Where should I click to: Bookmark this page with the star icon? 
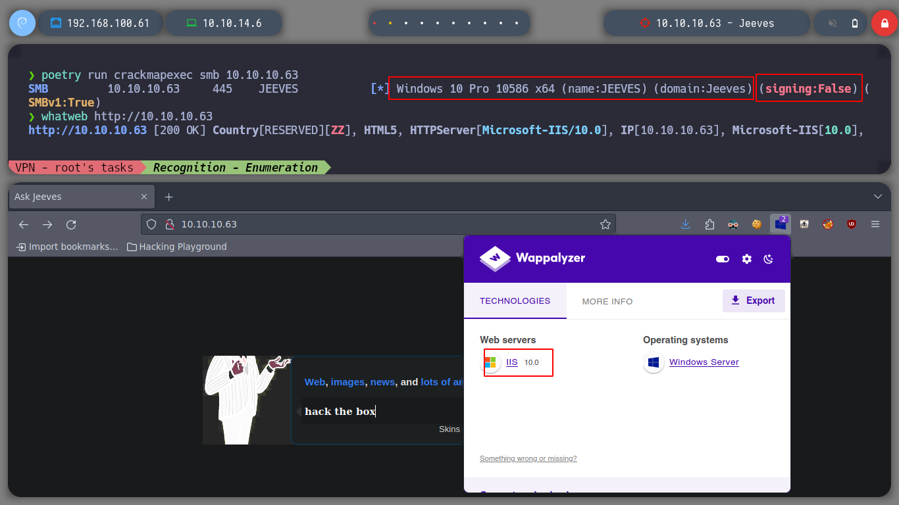pos(605,224)
